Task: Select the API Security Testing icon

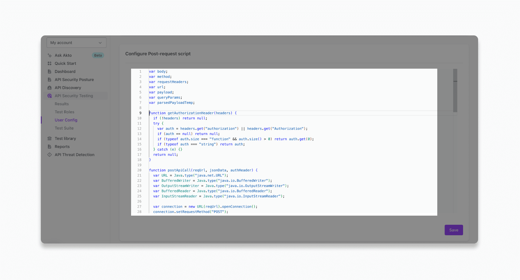Action: click(49, 95)
